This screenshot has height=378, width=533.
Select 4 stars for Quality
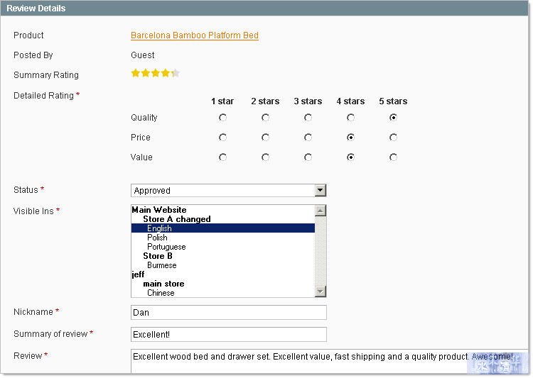[x=350, y=118]
